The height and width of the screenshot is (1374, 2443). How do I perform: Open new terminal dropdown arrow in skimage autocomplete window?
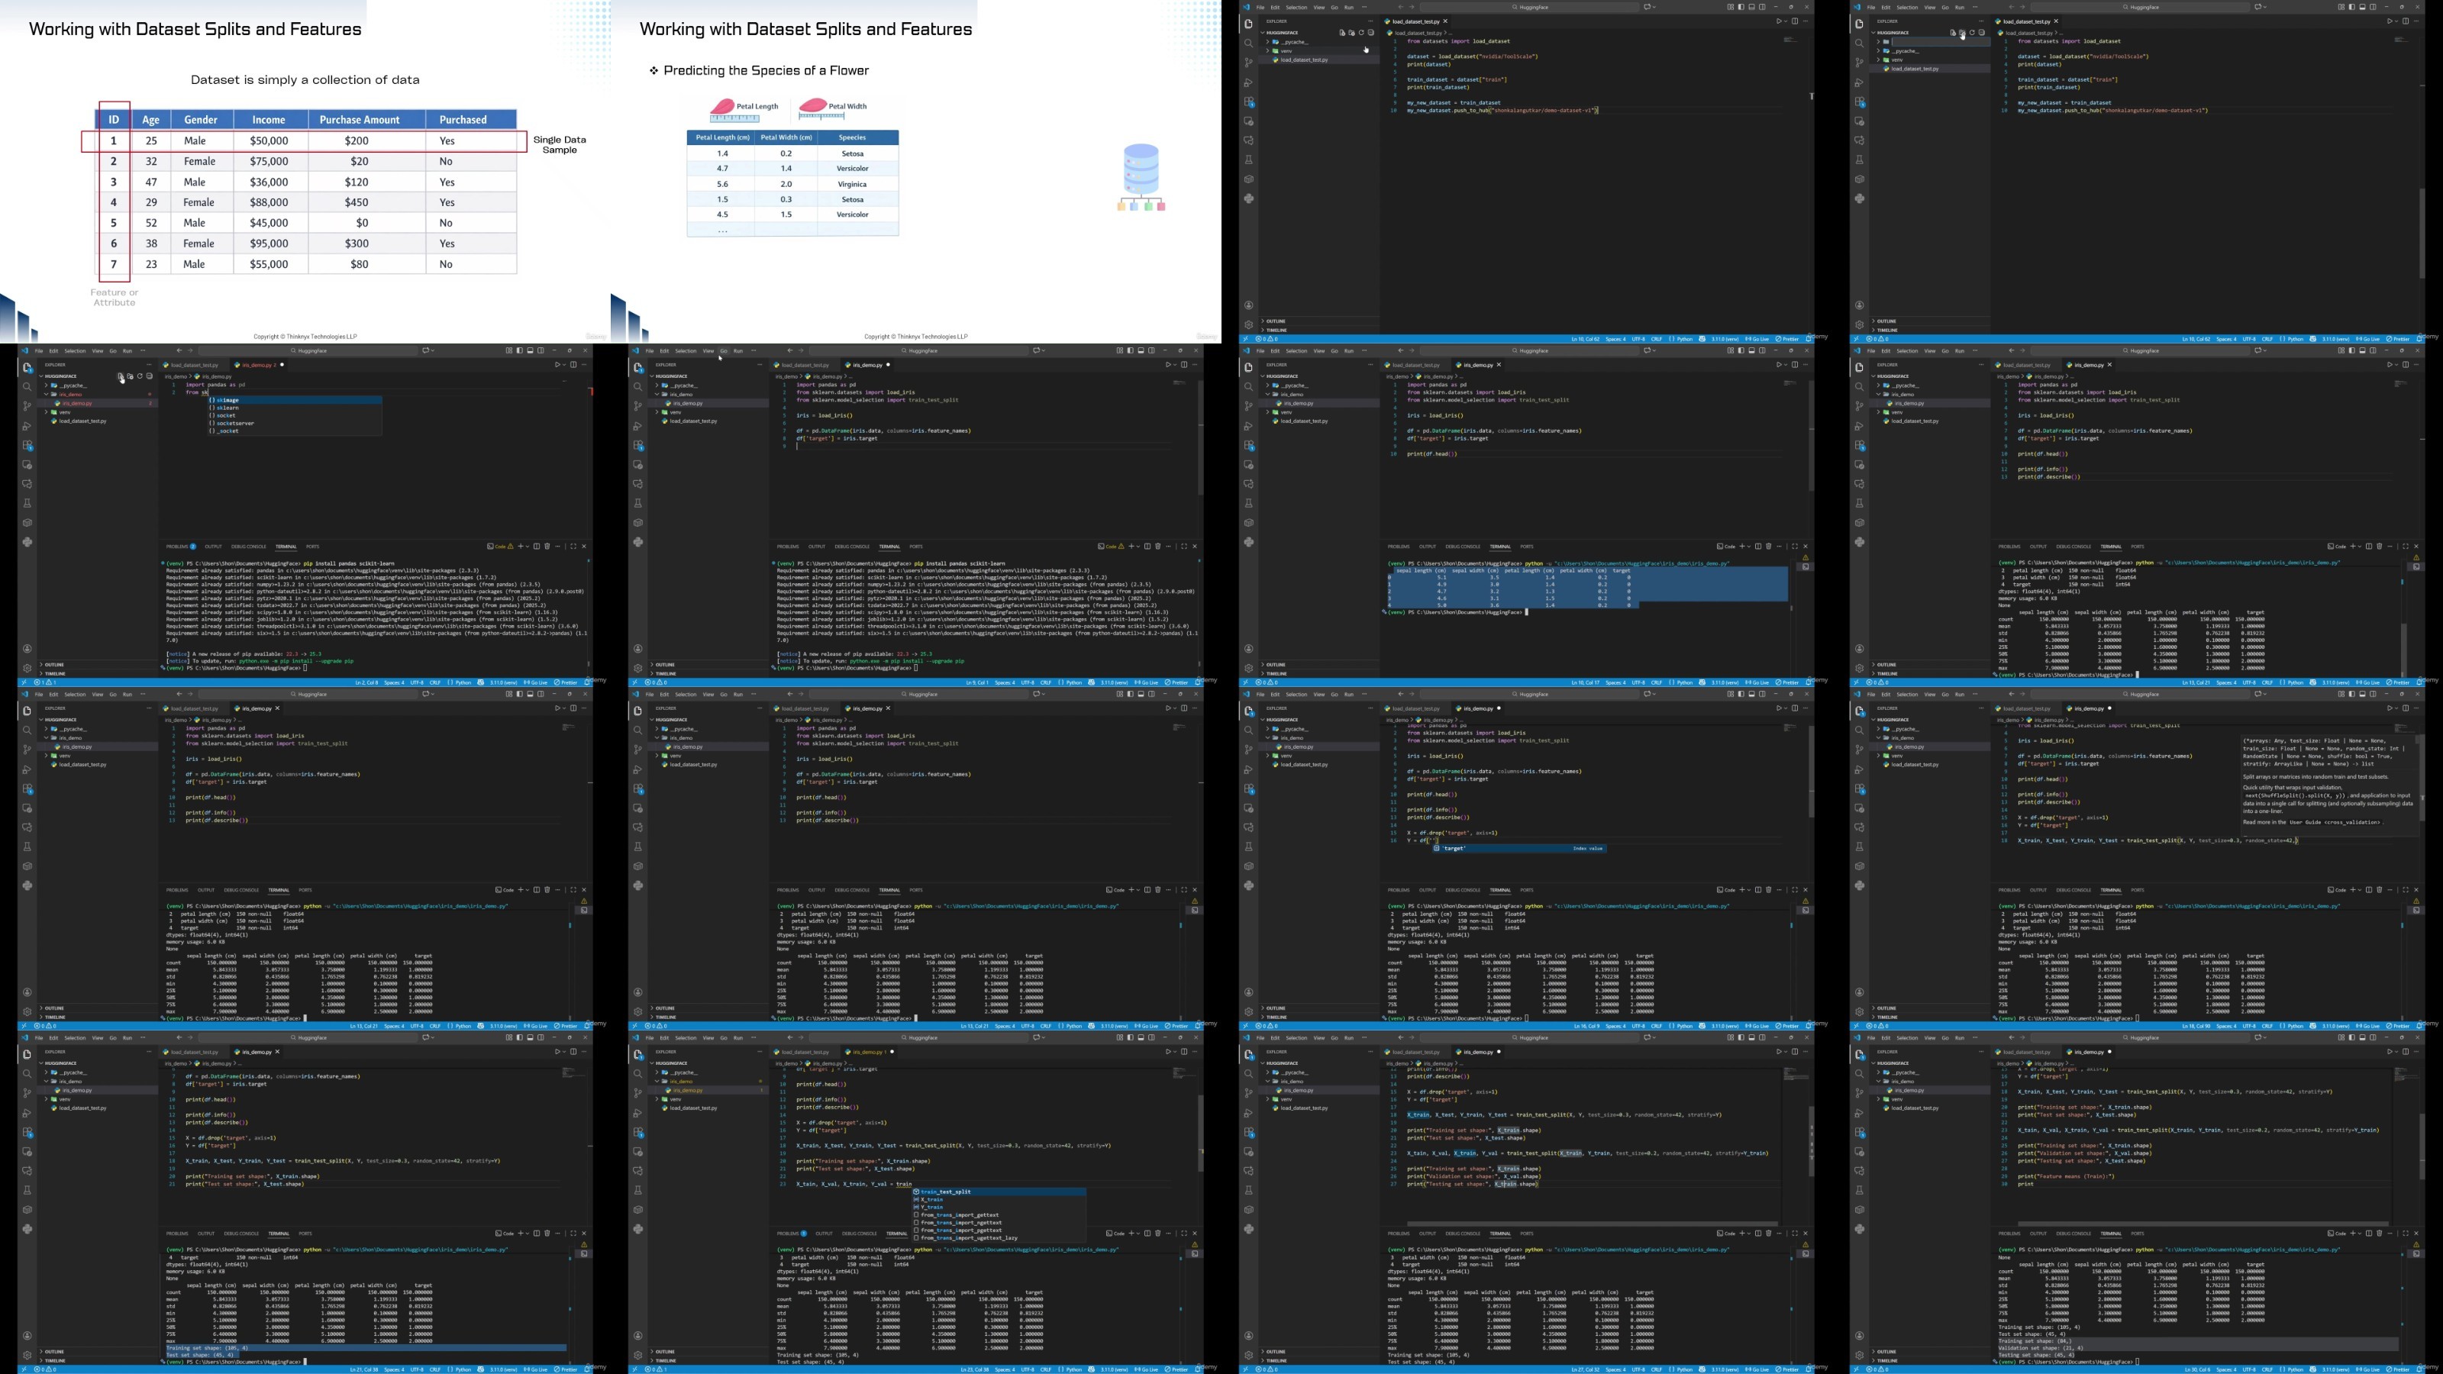pyautogui.click(x=528, y=547)
